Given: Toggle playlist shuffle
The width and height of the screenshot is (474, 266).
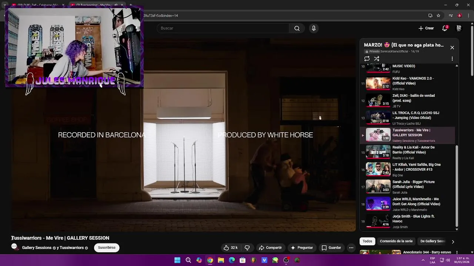Looking at the screenshot, I should coord(377,59).
